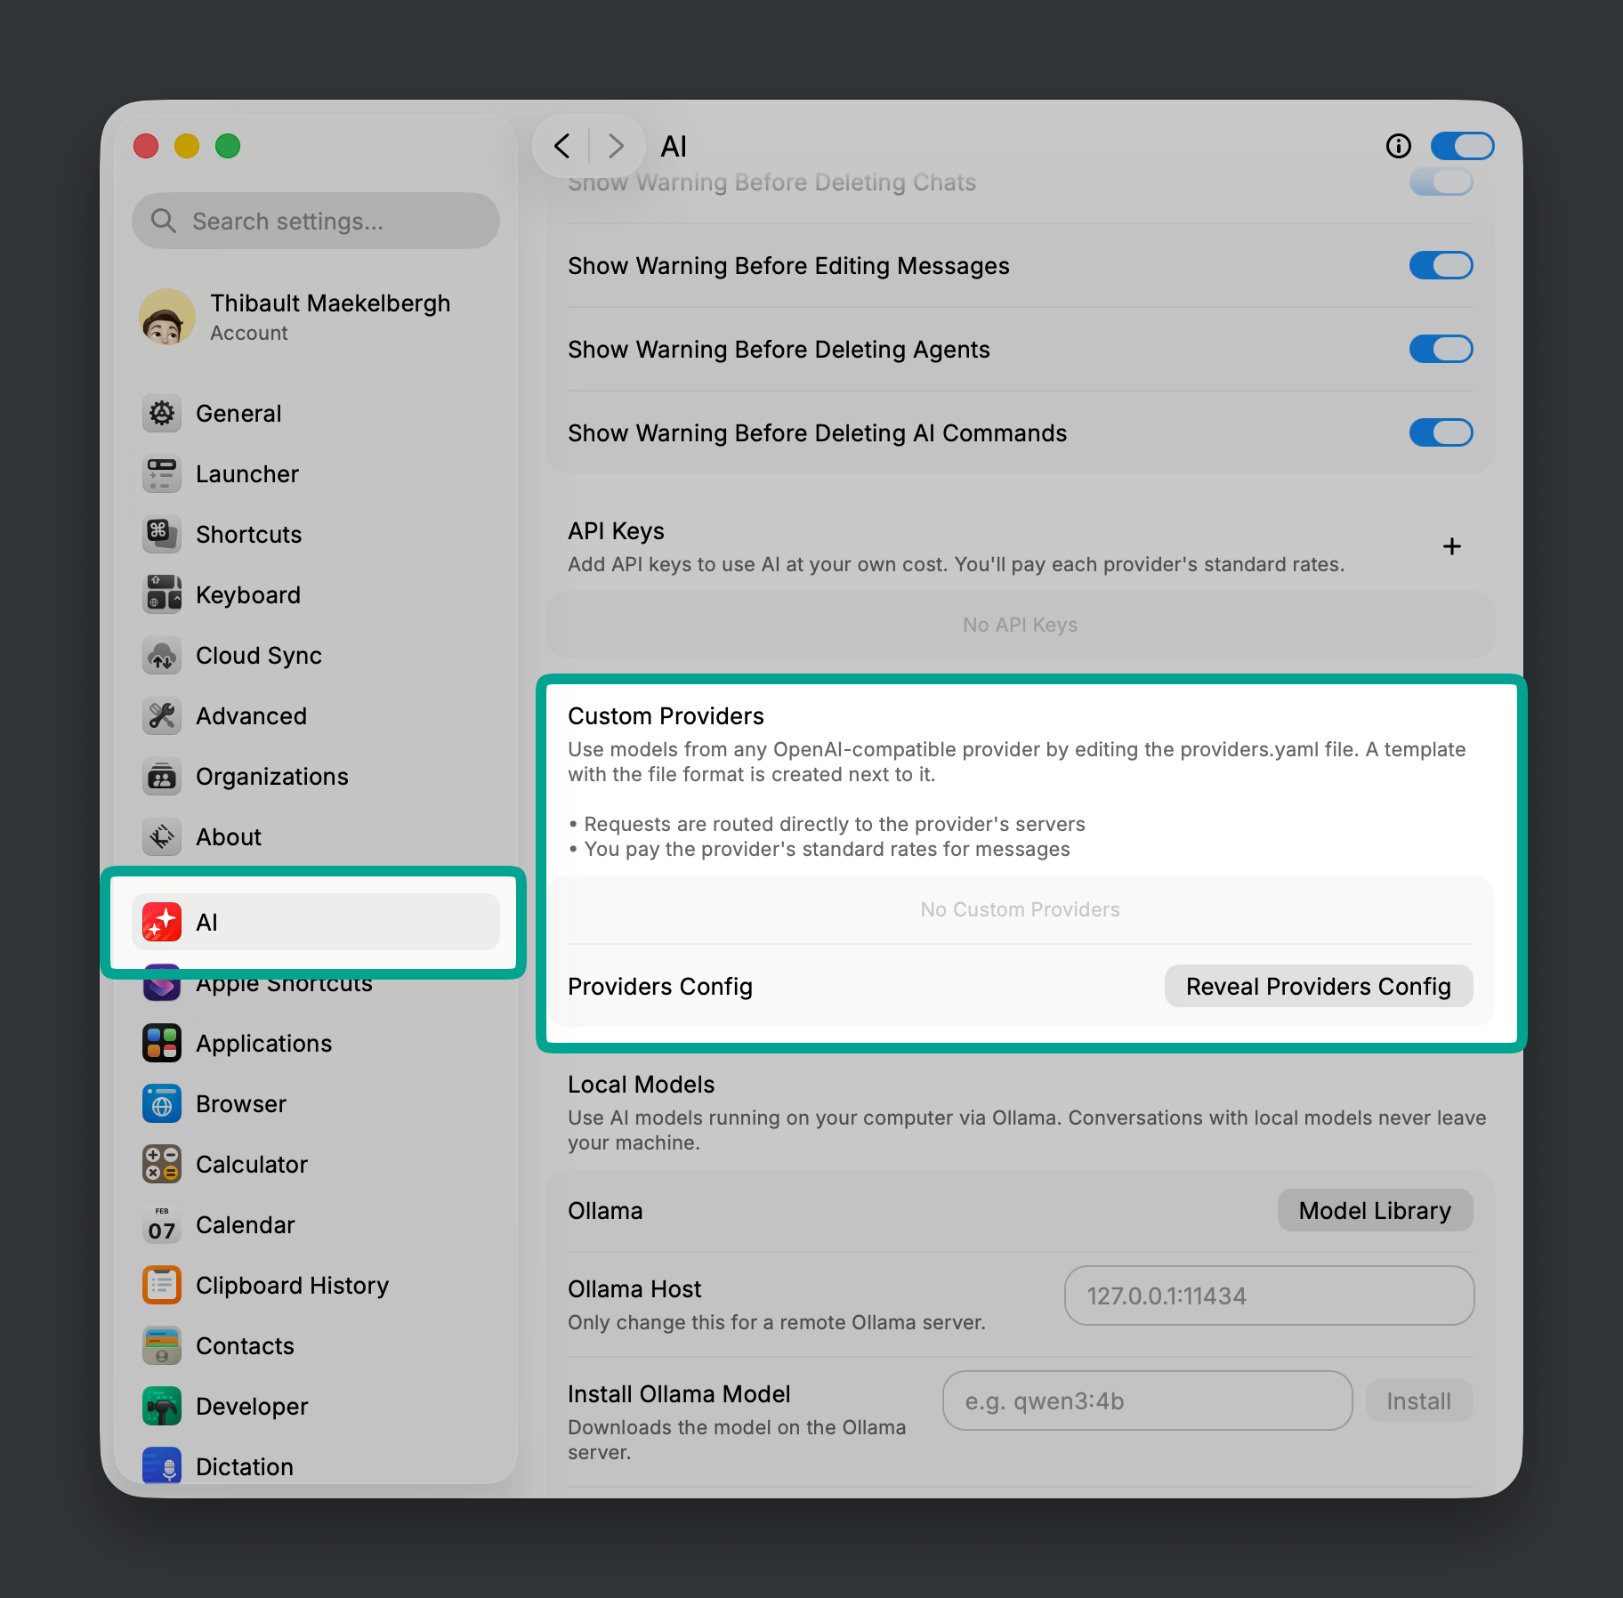Select the Launcher sidebar icon
This screenshot has width=1623, height=1598.
click(x=162, y=473)
